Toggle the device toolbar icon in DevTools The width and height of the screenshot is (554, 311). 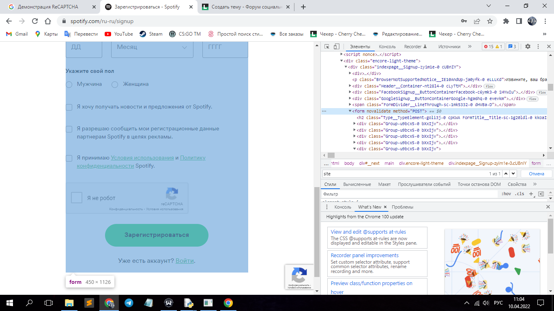pos(337,47)
